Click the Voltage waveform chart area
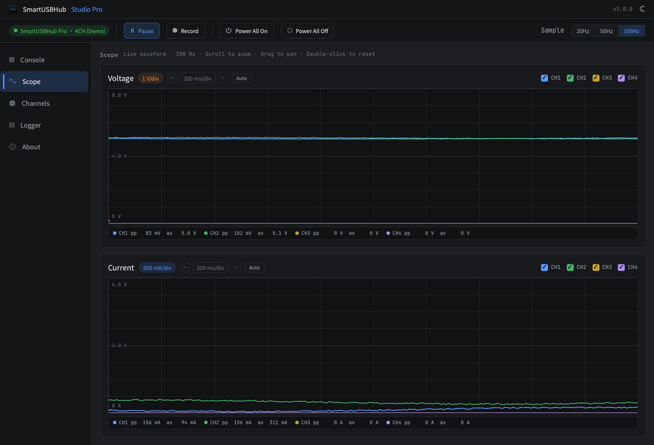 click(373, 156)
